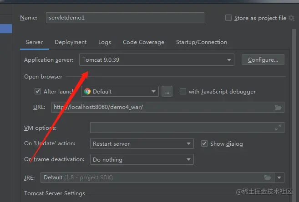This screenshot has height=202, width=299.
Task: Enable with JavaScript debugger checkbox
Action: click(182, 91)
